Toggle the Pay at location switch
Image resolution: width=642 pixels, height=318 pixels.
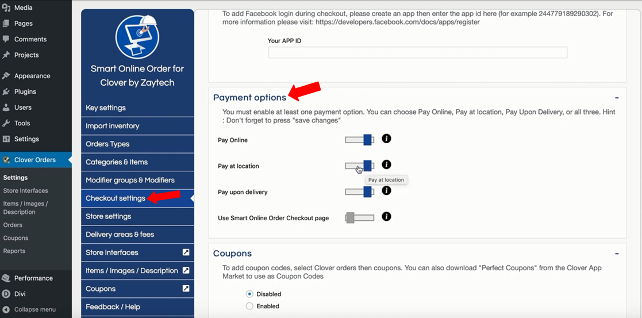(x=359, y=166)
